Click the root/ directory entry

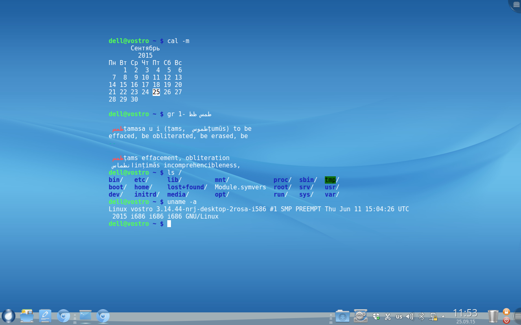[282, 187]
